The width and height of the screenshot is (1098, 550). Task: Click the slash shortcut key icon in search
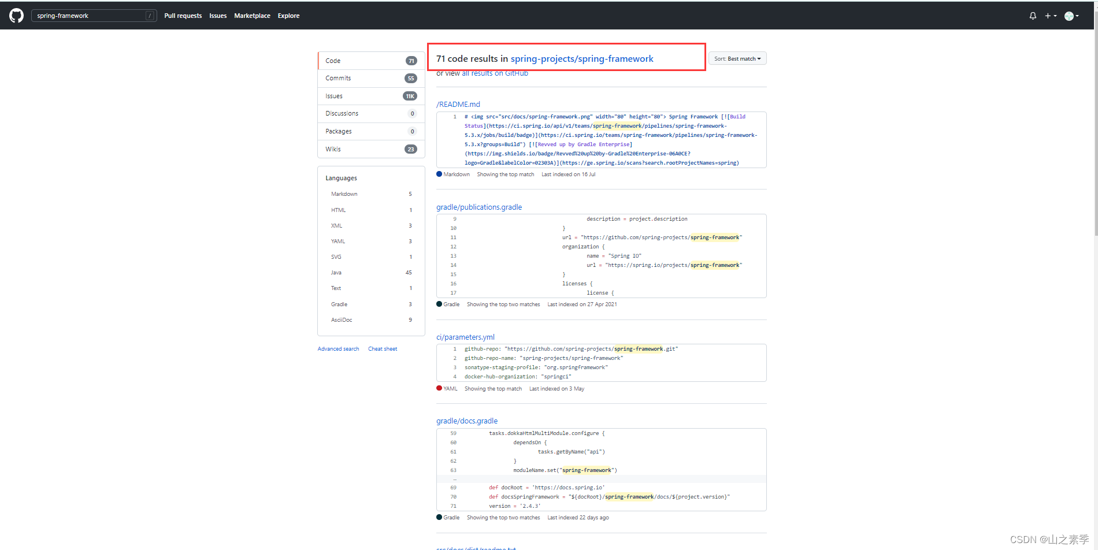coord(150,16)
